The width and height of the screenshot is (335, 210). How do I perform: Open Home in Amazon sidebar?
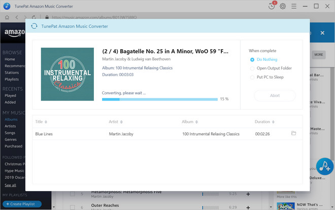tap(10, 59)
